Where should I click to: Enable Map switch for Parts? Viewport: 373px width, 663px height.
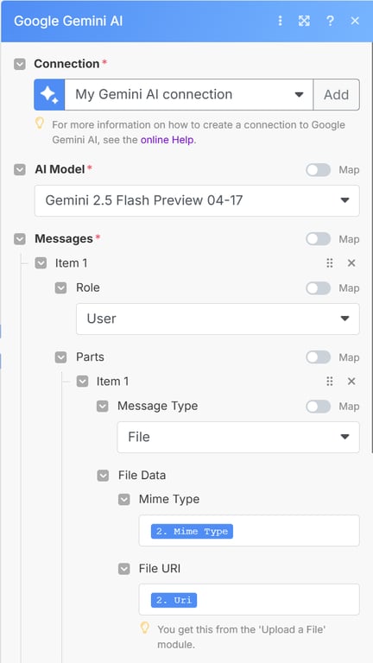click(x=318, y=357)
